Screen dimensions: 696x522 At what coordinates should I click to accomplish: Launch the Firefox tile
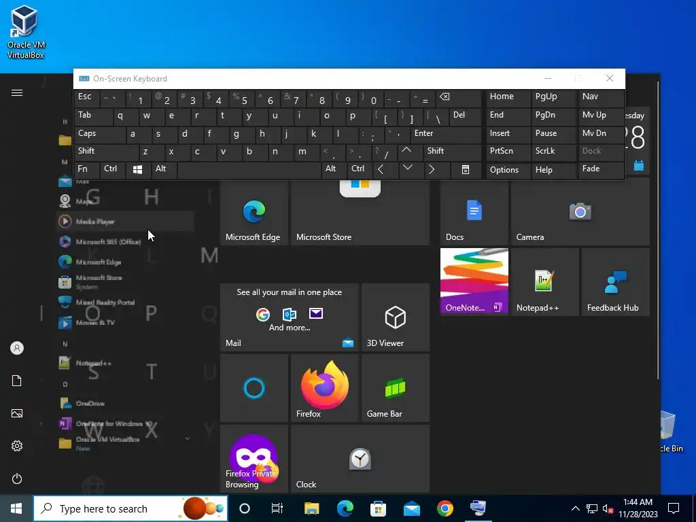tap(324, 388)
